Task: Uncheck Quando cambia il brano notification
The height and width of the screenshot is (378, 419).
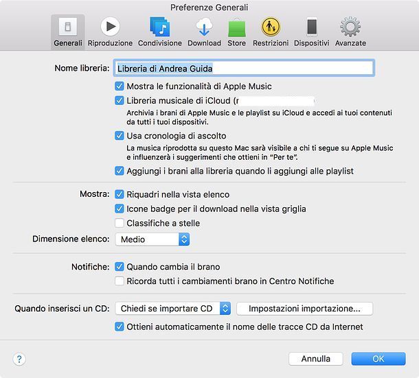Action: coord(120,267)
